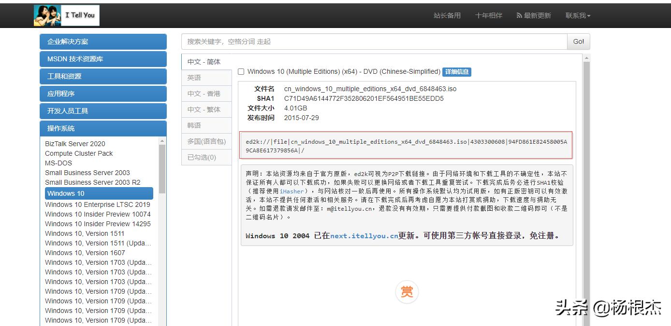Image resolution: width=671 pixels, height=326 pixels.
Task: Open the 已勾选(0) tab
Action: click(206, 157)
